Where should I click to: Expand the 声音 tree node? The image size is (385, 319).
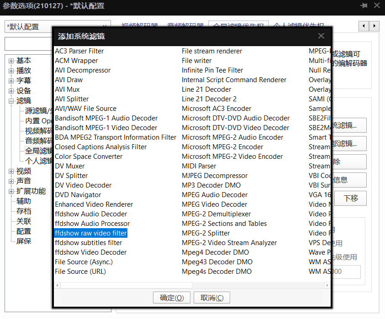[x=11, y=181]
